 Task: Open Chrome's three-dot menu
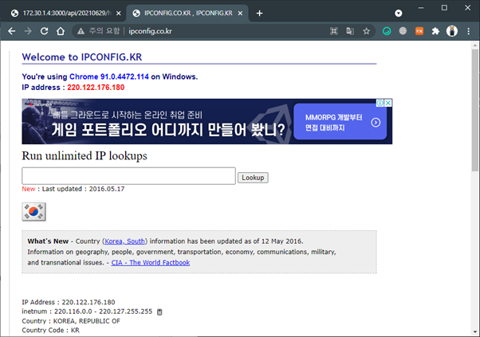(468, 31)
